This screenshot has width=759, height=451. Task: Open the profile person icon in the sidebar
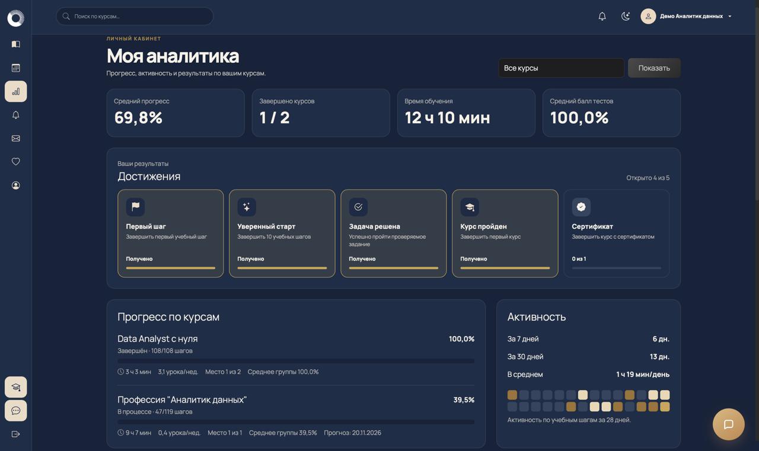16,185
